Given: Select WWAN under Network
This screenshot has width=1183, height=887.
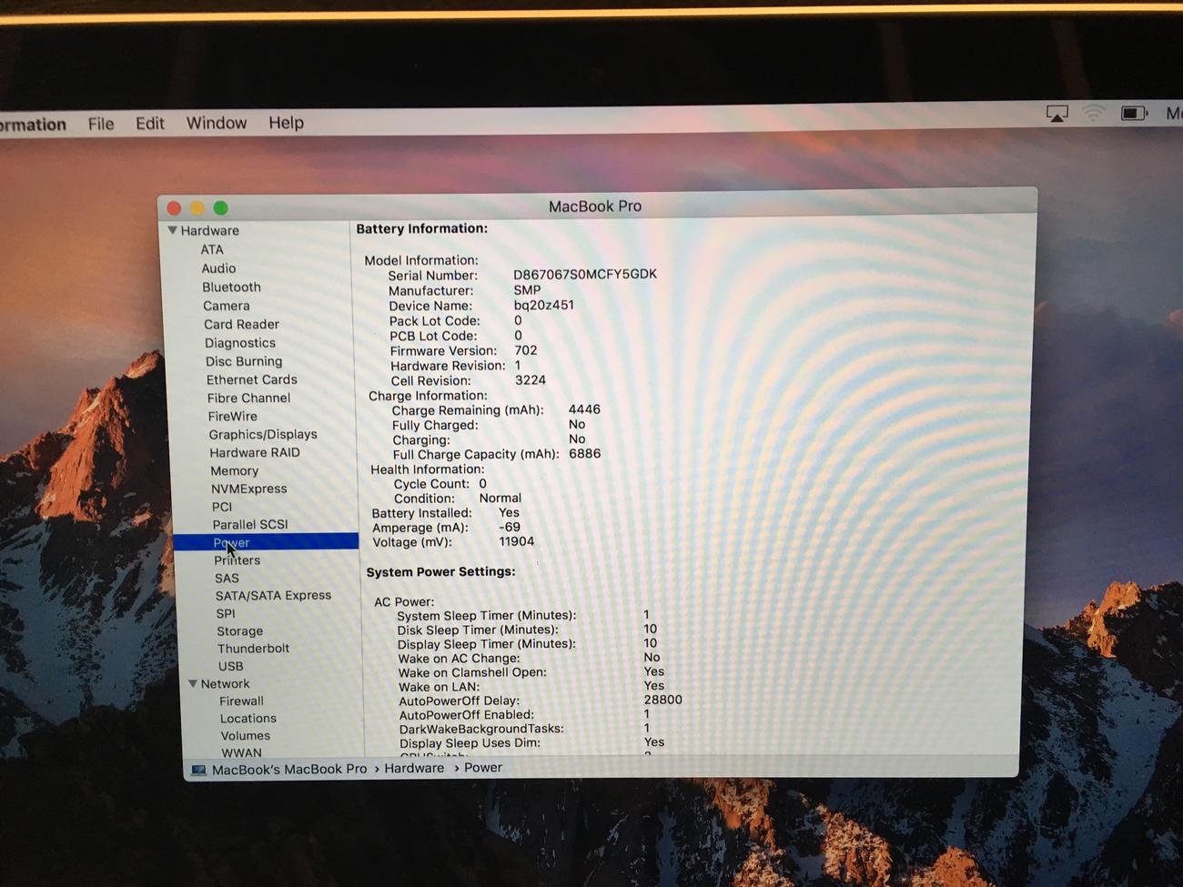Looking at the screenshot, I should coord(241,753).
